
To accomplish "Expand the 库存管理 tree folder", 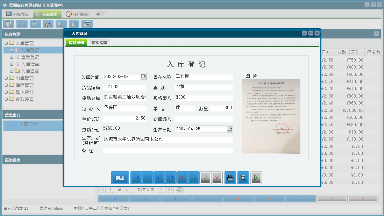I will pos(6,85).
